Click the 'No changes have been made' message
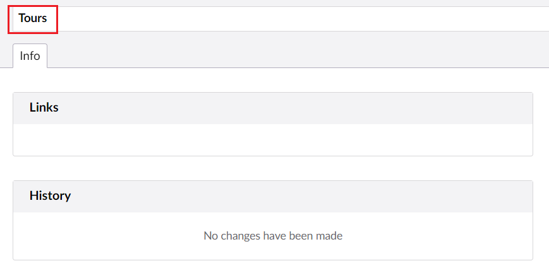The height and width of the screenshot is (261, 549). pos(273,236)
